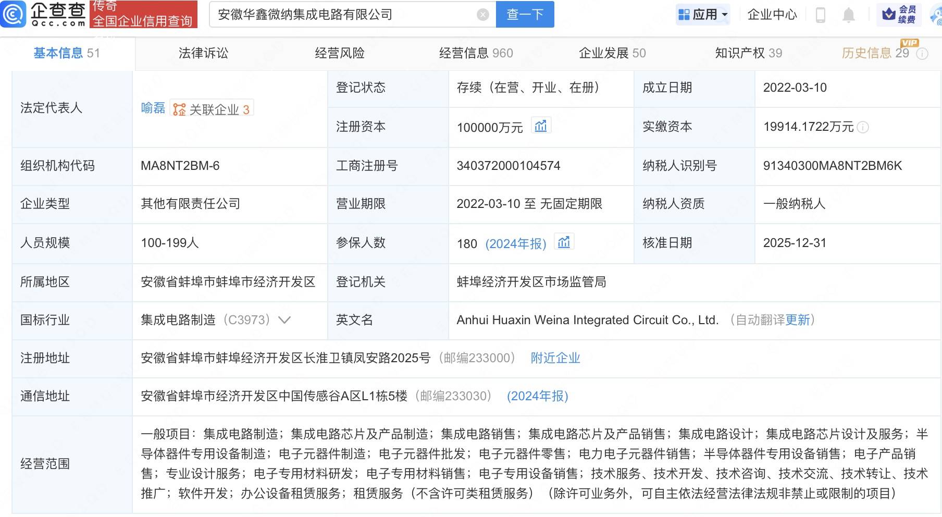942x517 pixels.
Task: Click the 更新 translation update link
Action: pos(797,320)
